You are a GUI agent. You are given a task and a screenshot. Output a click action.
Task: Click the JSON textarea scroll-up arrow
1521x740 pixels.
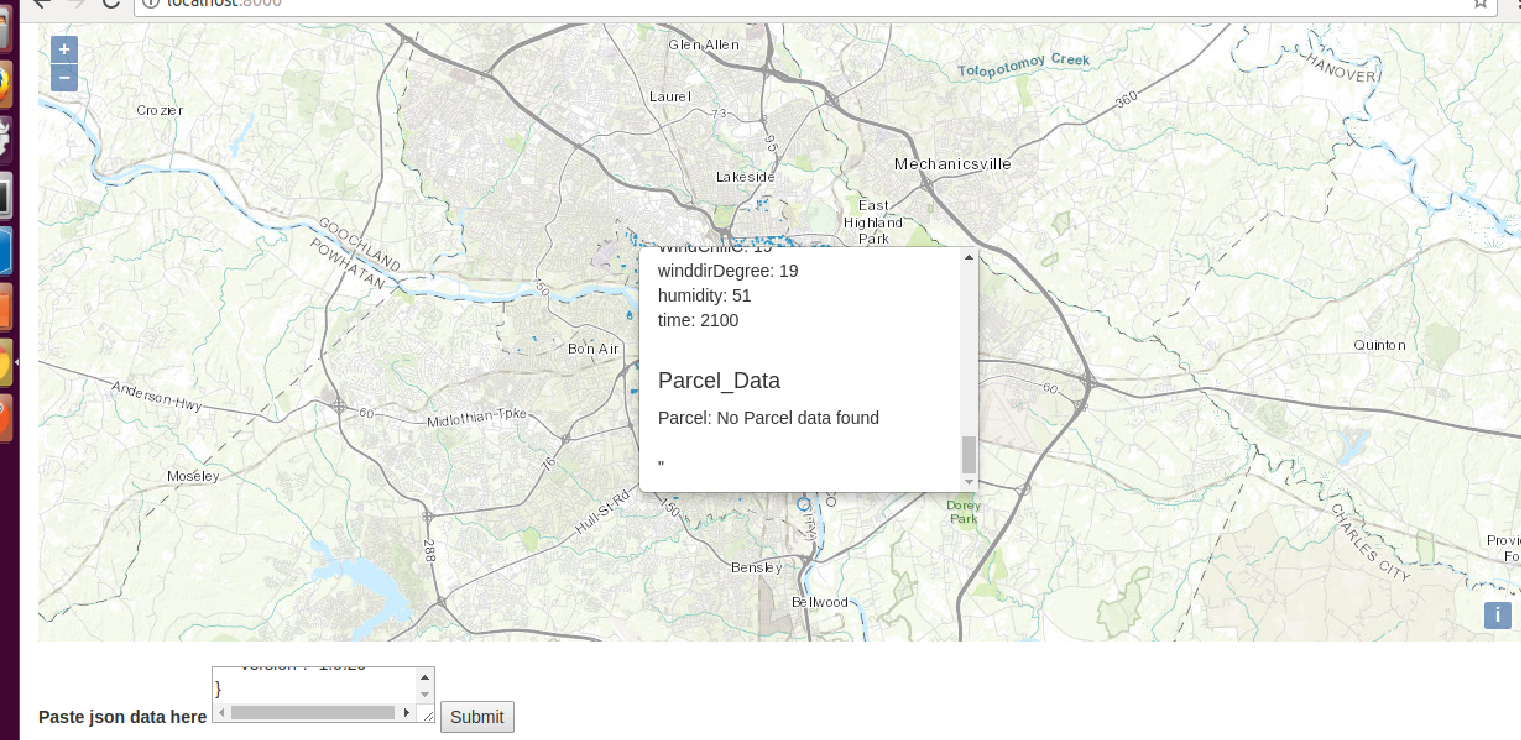click(425, 677)
